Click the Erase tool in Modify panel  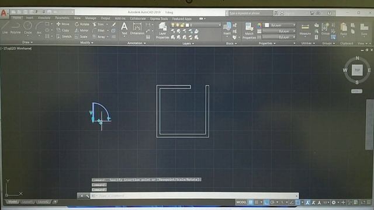pyautogui.click(x=114, y=24)
